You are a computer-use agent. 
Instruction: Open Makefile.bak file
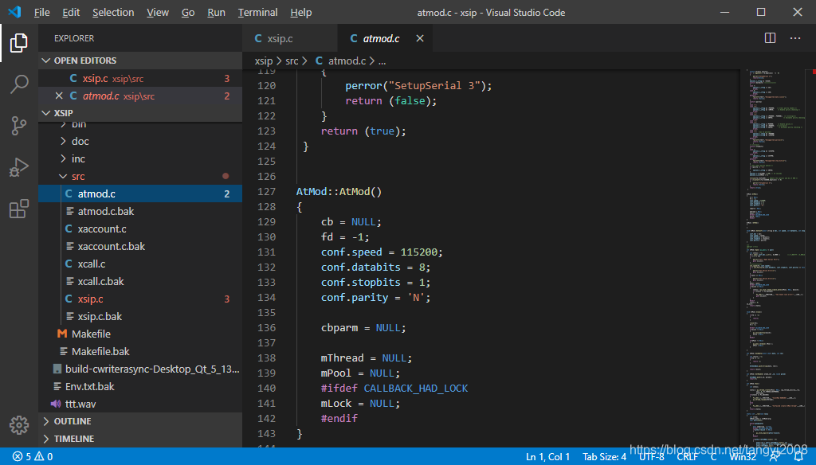140,351
